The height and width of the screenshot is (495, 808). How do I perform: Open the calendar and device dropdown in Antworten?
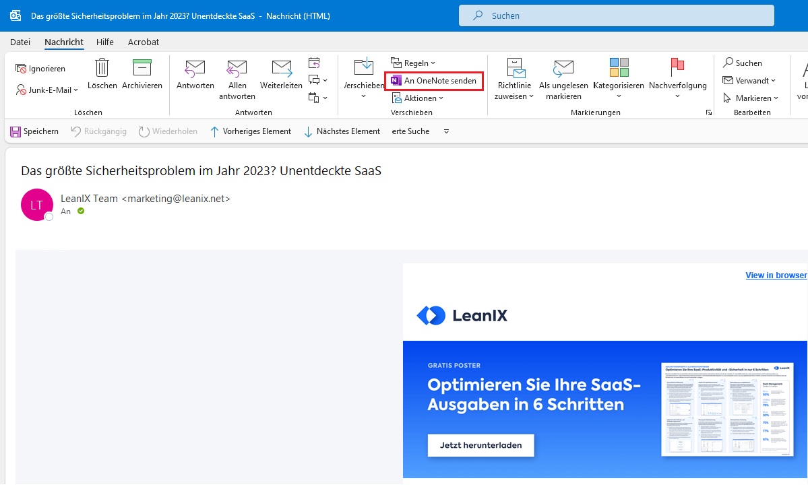[317, 98]
